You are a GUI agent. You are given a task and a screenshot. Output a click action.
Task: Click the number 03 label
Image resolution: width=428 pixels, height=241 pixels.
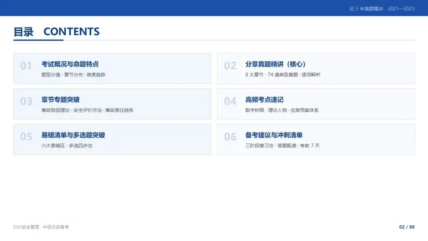(x=26, y=101)
